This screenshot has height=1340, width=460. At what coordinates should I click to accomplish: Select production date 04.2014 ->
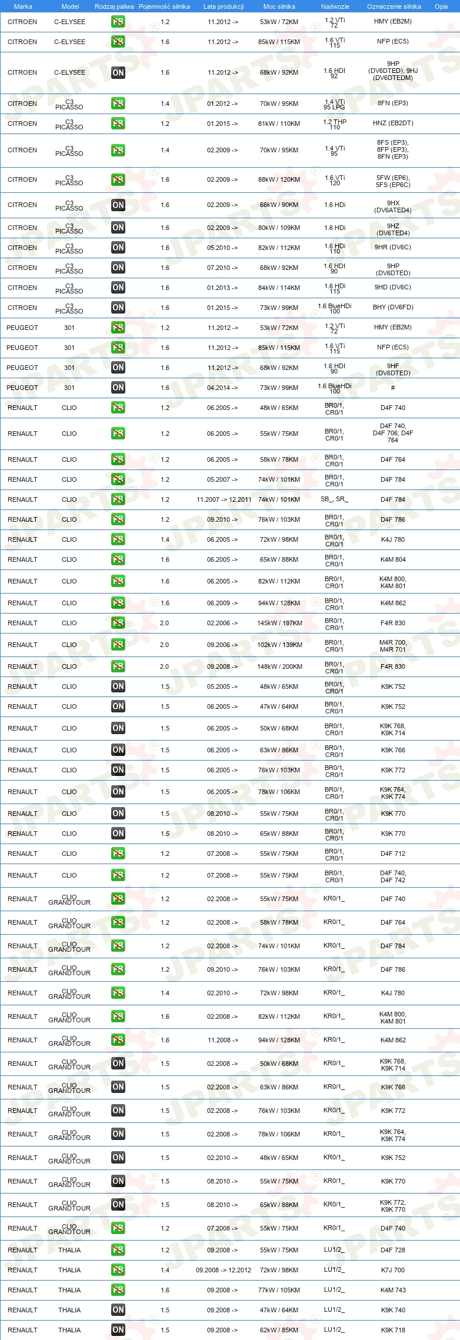pos(222,388)
